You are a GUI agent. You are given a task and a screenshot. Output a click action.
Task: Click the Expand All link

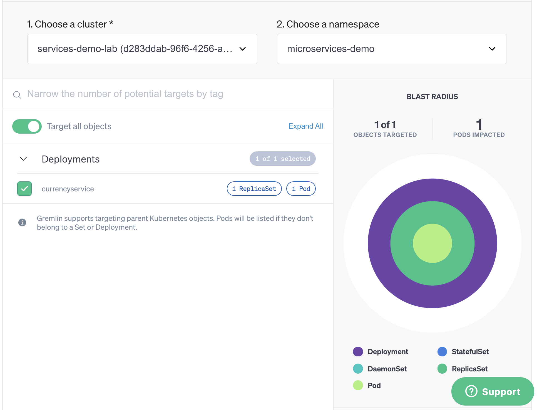[x=305, y=126]
